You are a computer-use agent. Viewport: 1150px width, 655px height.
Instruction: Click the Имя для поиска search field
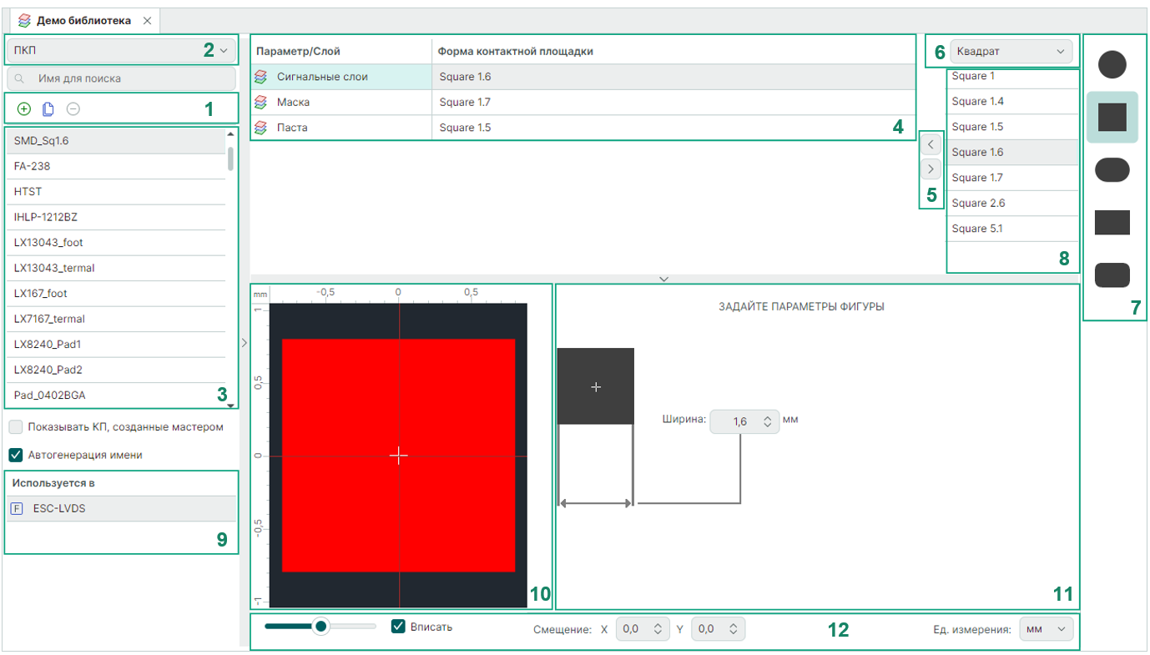tap(122, 78)
